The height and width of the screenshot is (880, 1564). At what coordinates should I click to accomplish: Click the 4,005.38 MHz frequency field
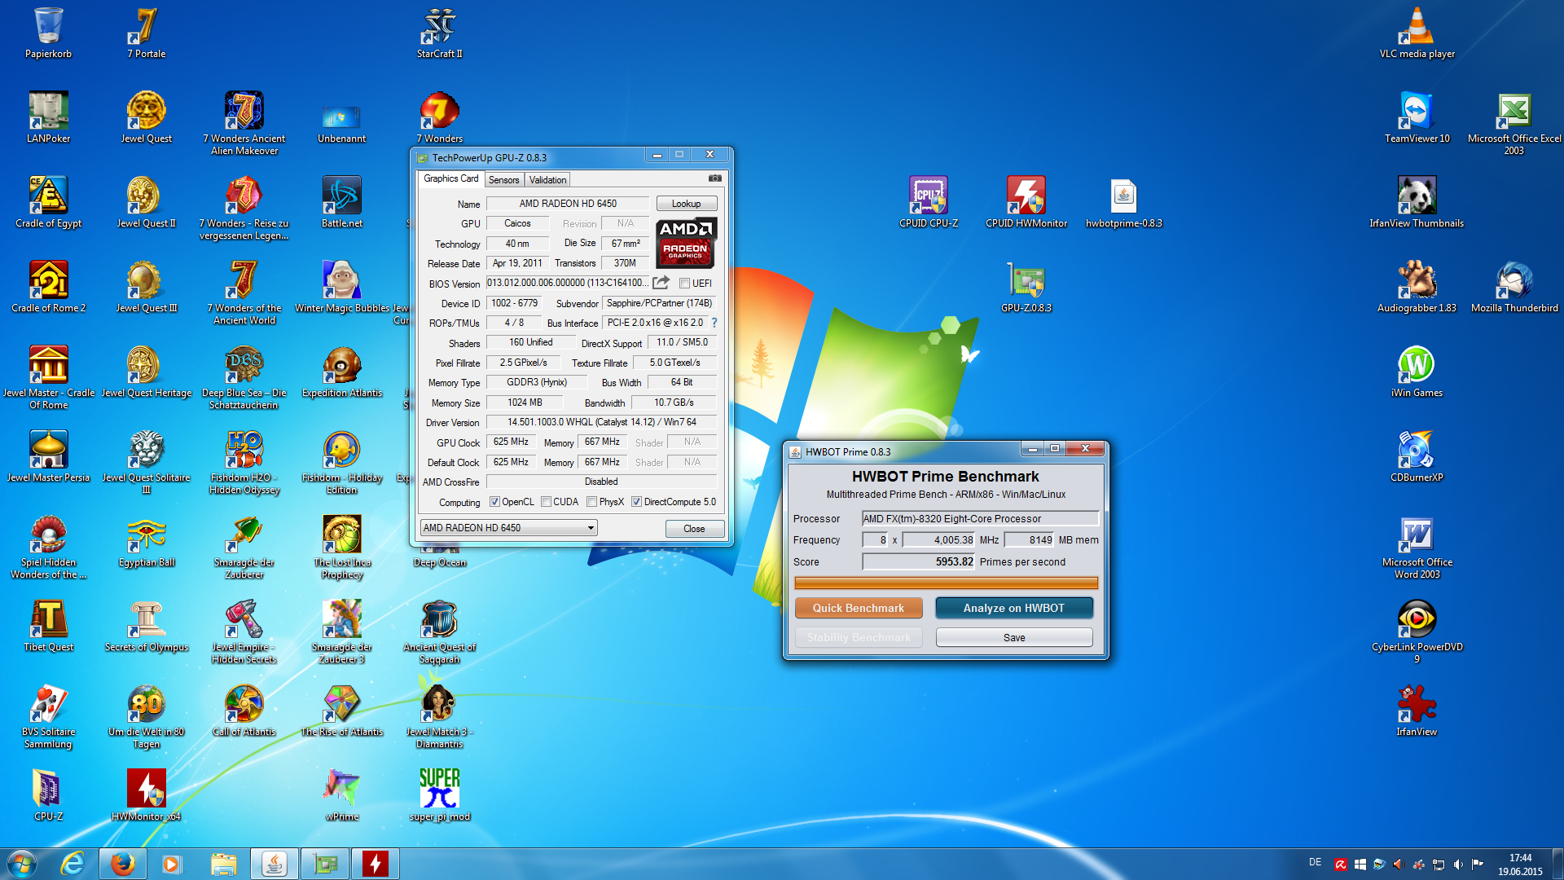(939, 539)
